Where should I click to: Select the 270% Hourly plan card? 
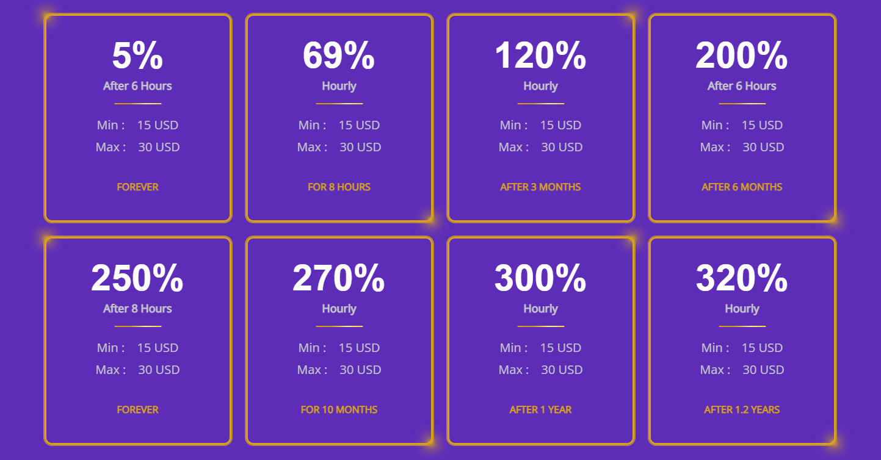point(339,340)
